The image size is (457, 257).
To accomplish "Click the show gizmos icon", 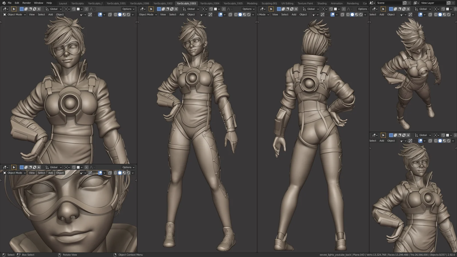I will pyautogui.click(x=90, y=15).
